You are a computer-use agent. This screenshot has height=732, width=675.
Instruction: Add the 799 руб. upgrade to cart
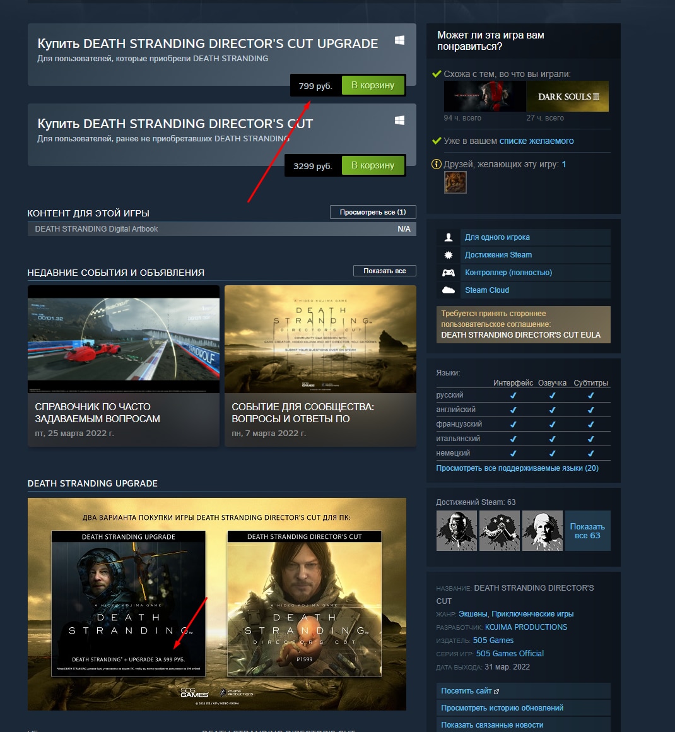[372, 85]
